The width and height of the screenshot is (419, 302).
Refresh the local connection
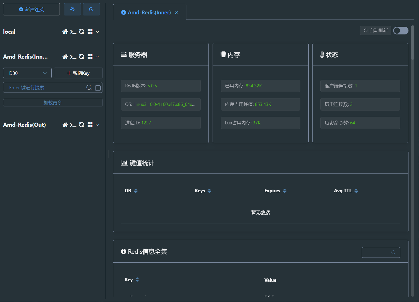[82, 31]
